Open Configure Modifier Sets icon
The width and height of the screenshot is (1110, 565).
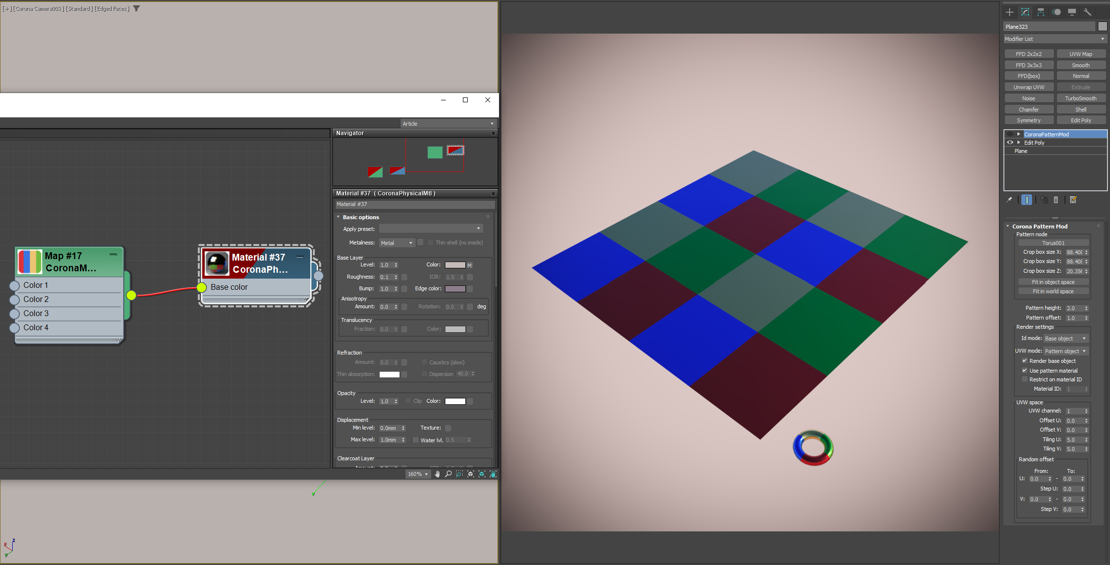pos(1073,200)
